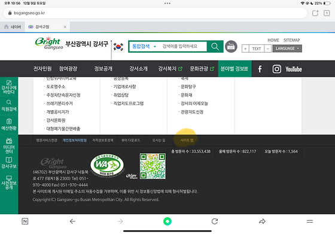335x234 pixels.
Task: Open the 정보공개 menu
Action: click(103, 69)
